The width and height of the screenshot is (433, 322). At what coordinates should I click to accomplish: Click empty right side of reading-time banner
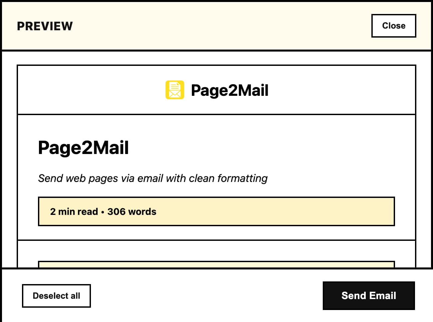[283, 212]
